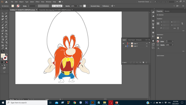Viewport: 186px width, 105px height.
Task: Select the Artboard tool
Action: tap(6, 45)
